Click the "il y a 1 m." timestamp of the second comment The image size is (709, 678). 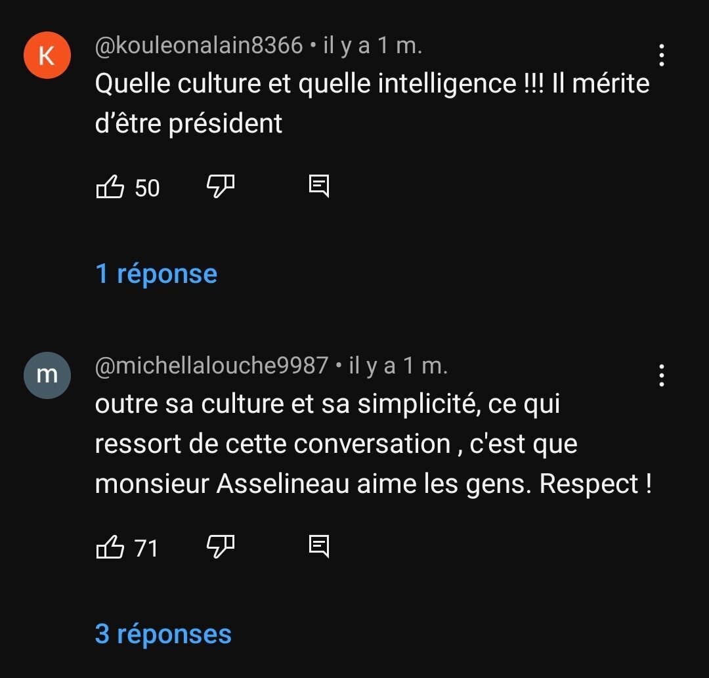coord(398,366)
